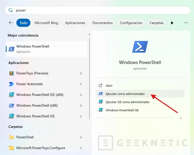This screenshot has height=155, width=194.
Task: Click the Ejecutar como administrador icon
Action: 101,94
